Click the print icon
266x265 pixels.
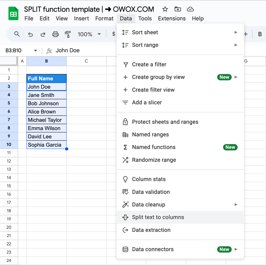tap(55, 35)
